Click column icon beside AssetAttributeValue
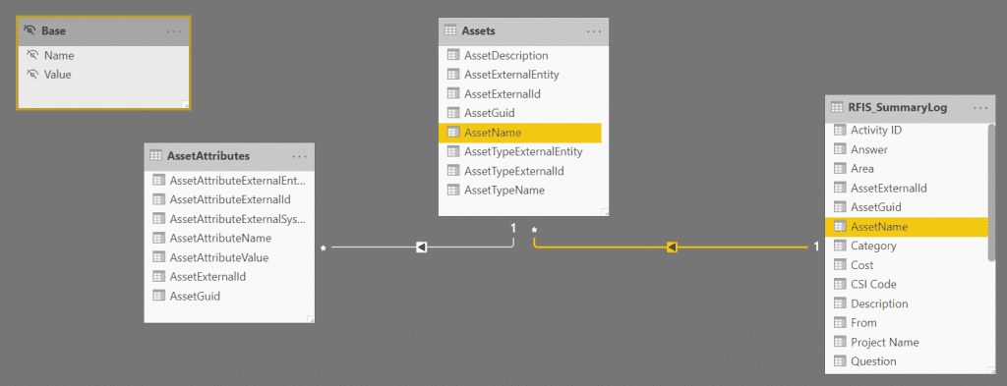The height and width of the screenshot is (386, 1007). tap(158, 257)
